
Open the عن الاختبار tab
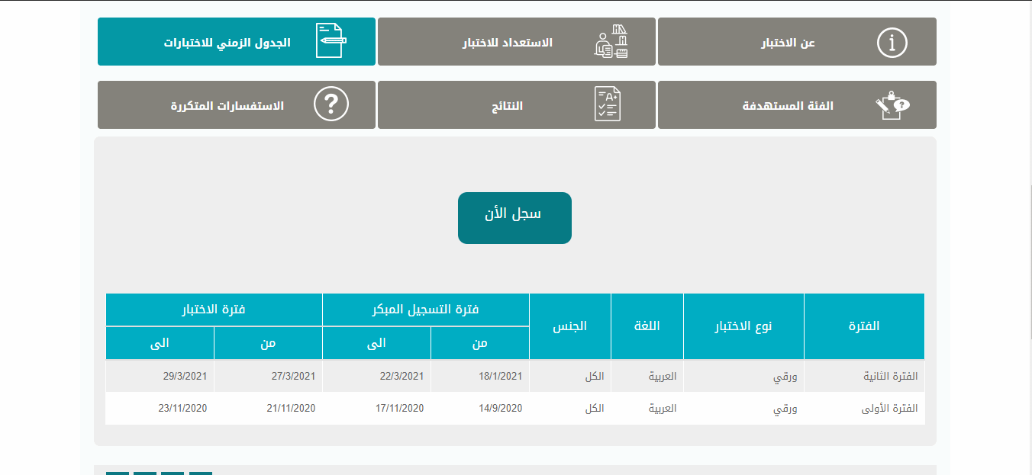point(797,42)
